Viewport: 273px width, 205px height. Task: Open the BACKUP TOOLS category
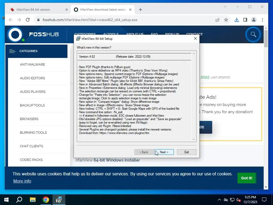tap(32, 105)
